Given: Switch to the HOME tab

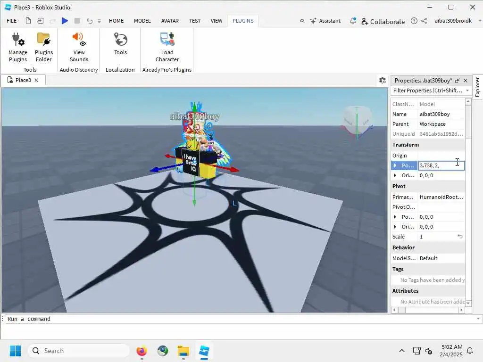Looking at the screenshot, I should [116, 21].
